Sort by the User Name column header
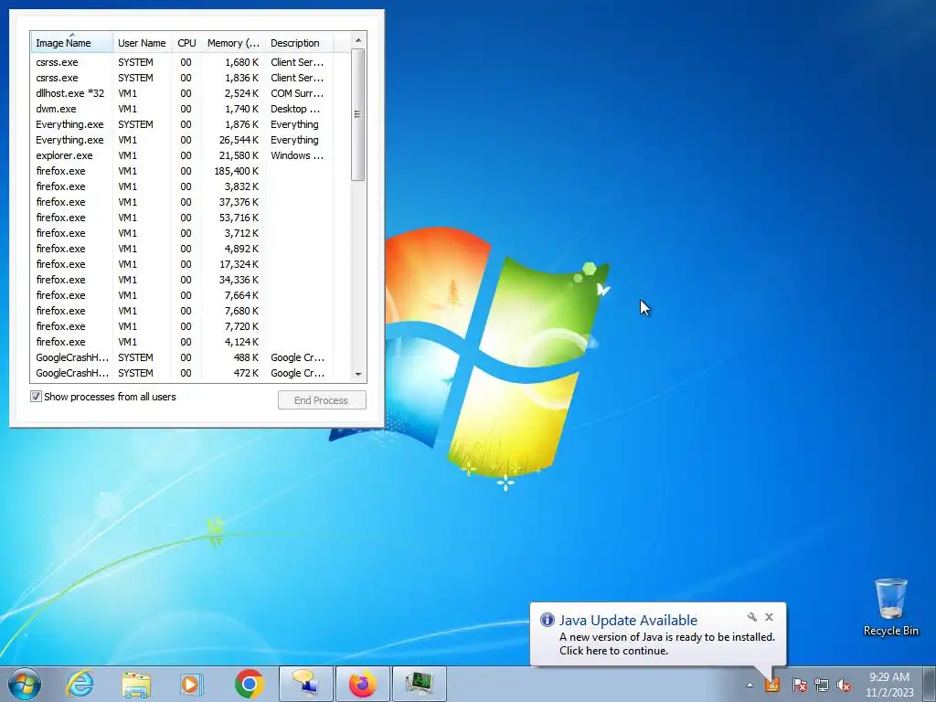The image size is (936, 702). coord(142,43)
